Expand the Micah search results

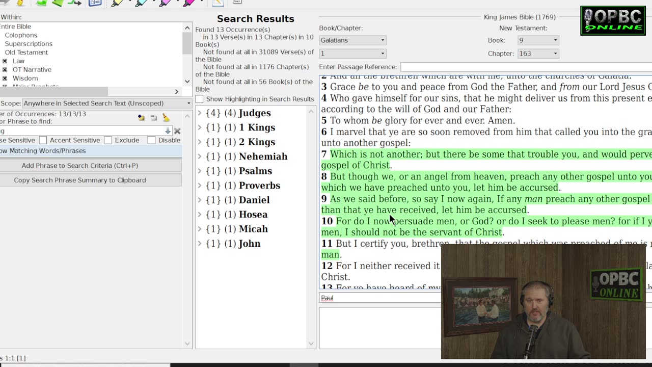pyautogui.click(x=200, y=229)
